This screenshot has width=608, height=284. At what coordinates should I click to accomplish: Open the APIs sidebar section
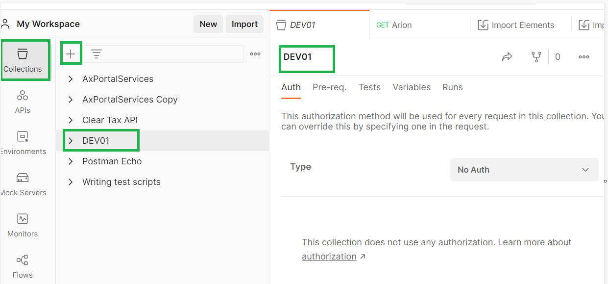pos(23,102)
